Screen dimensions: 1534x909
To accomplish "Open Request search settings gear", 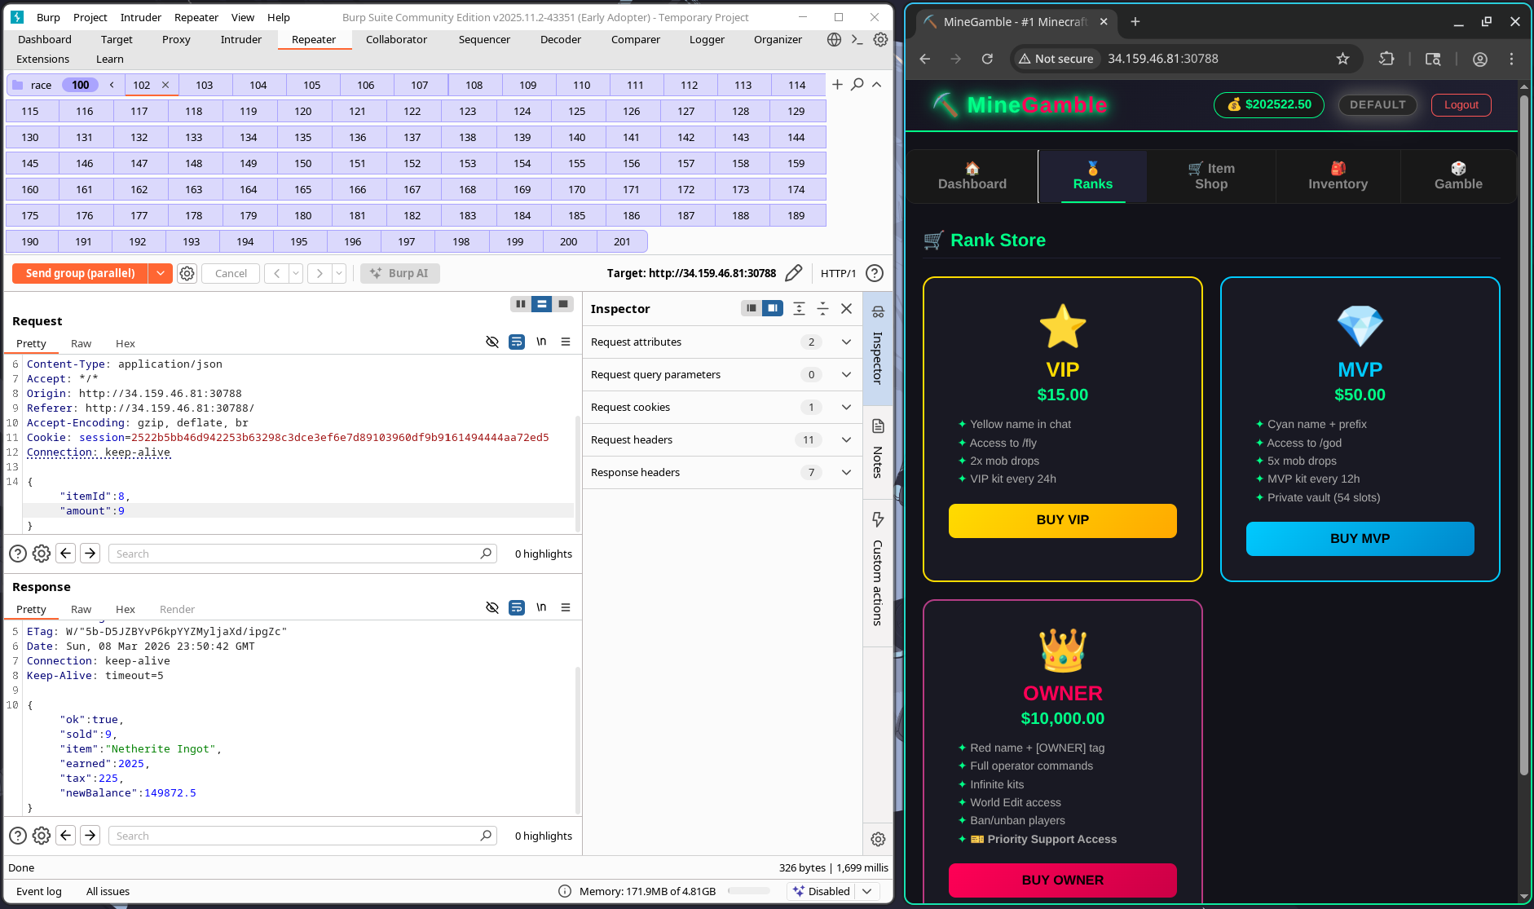I will click(42, 554).
